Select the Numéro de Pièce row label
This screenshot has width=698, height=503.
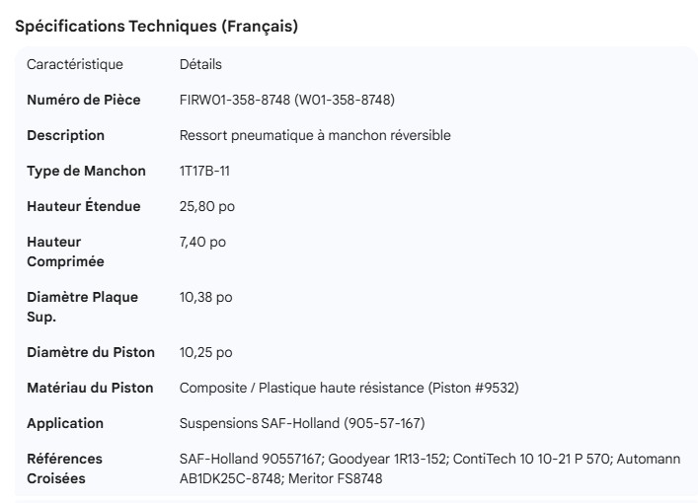[83, 100]
